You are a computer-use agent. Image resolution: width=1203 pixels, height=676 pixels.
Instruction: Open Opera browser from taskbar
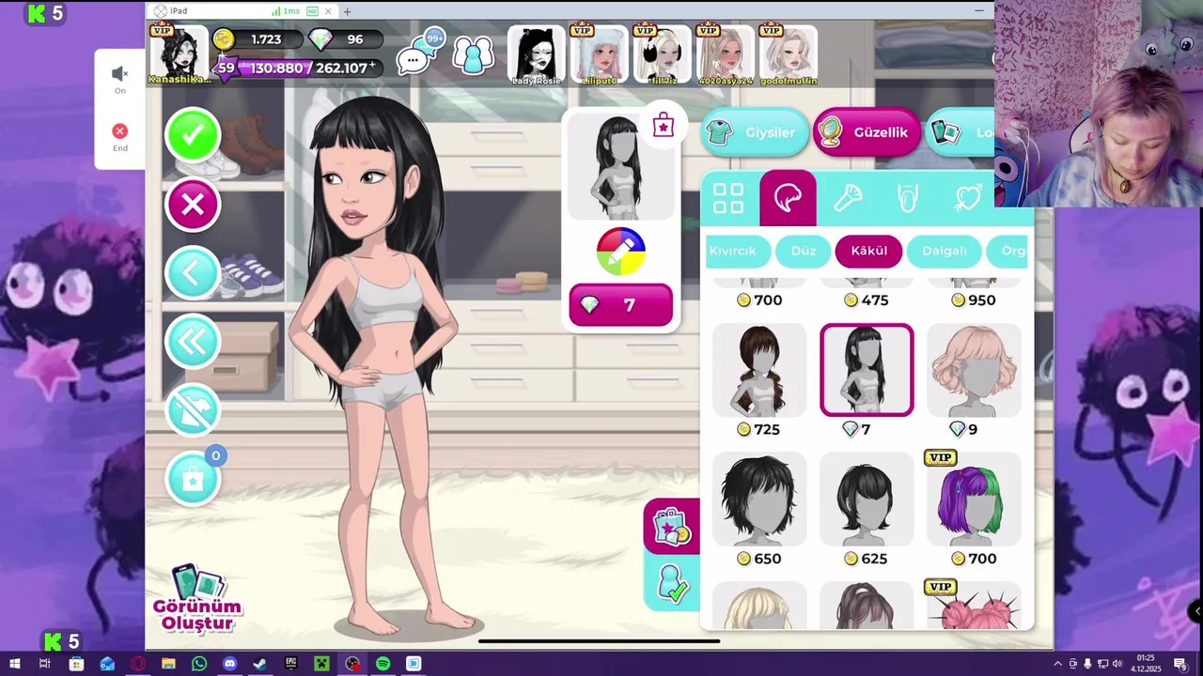click(x=138, y=664)
